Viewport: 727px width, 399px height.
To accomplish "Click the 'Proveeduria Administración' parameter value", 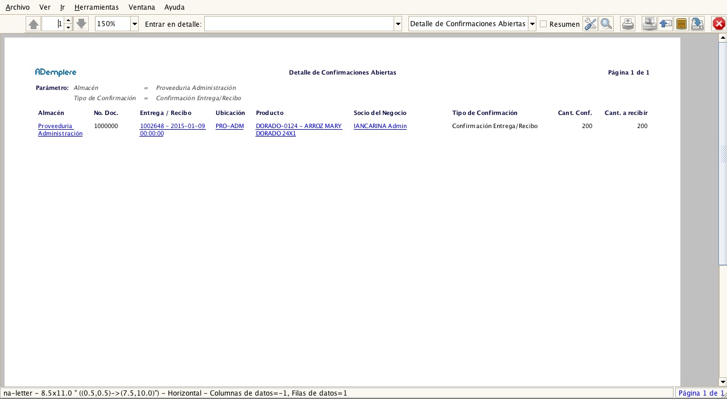I will click(x=196, y=88).
